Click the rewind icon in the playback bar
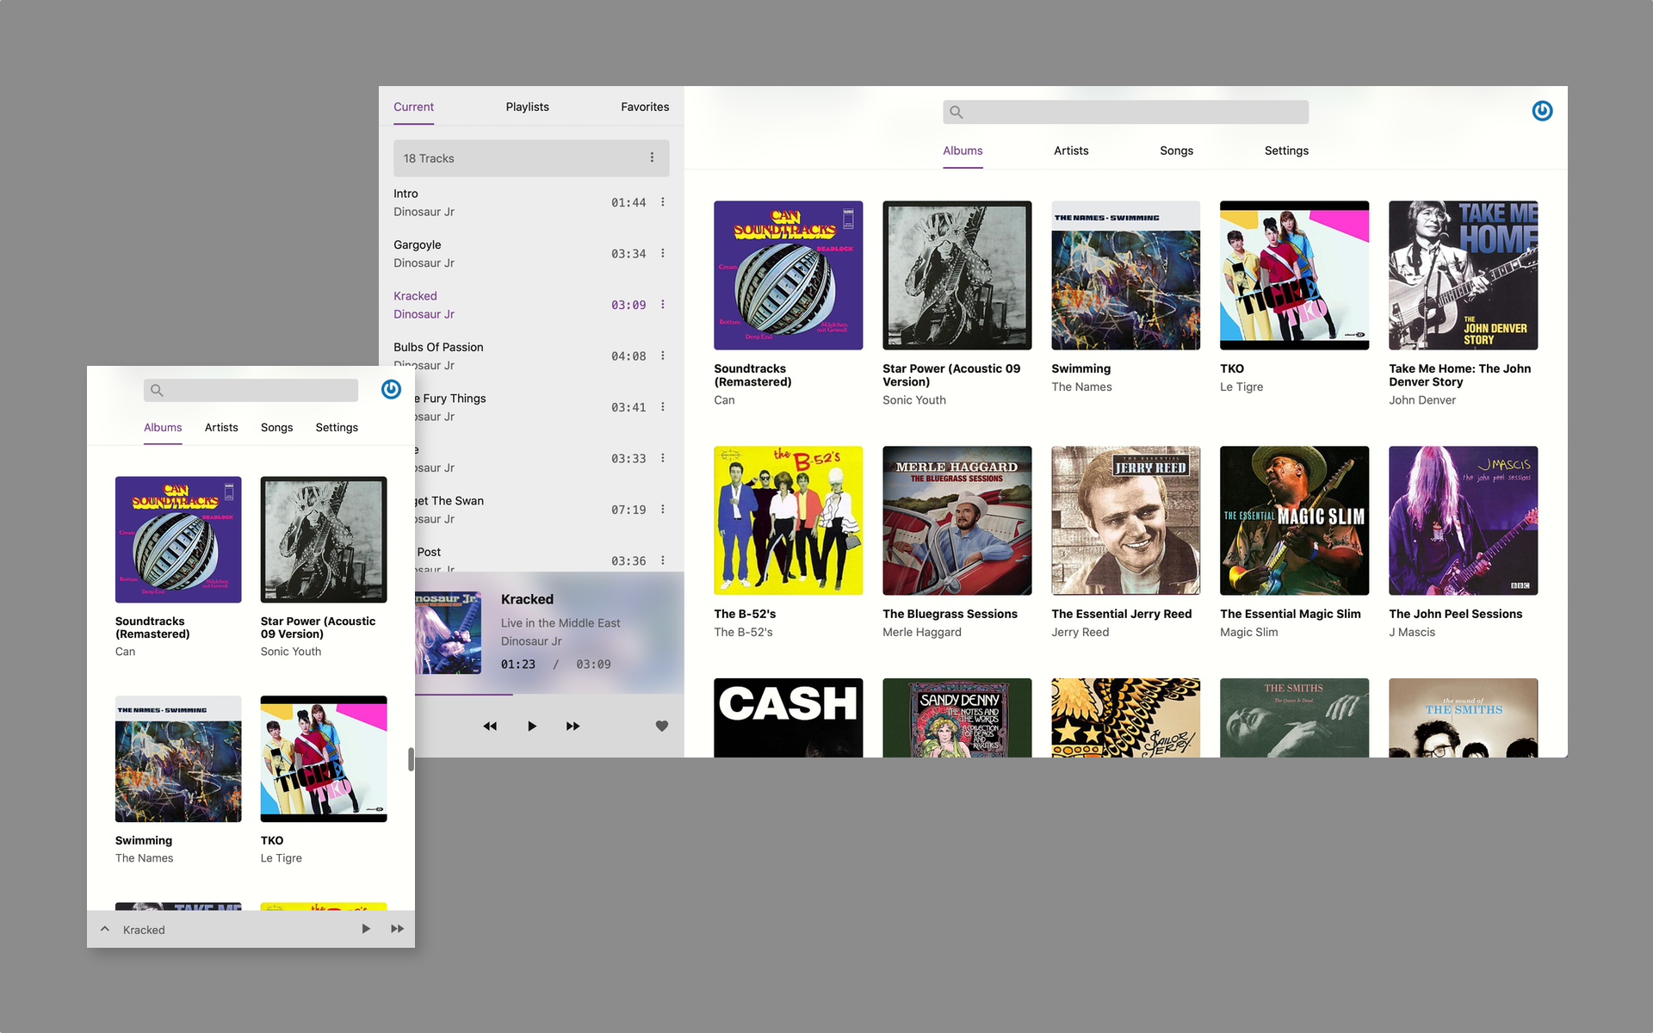1653x1033 pixels. coord(489,726)
